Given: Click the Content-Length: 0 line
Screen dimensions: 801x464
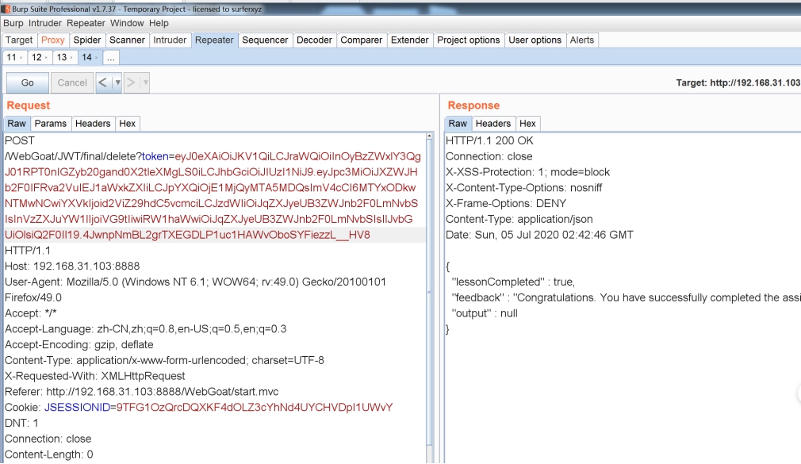Looking at the screenshot, I should (49, 454).
